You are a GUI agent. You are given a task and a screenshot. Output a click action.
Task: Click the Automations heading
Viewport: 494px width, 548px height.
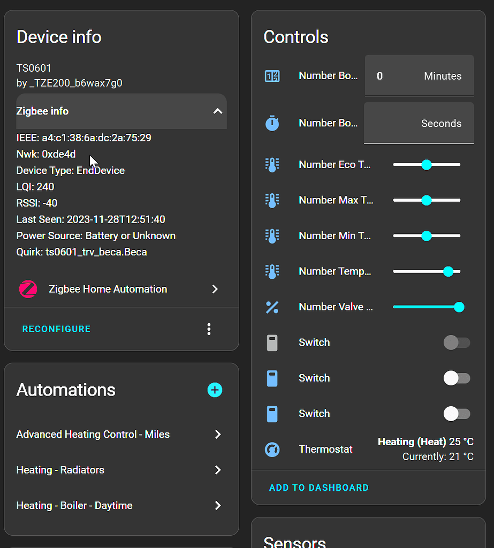[66, 390]
